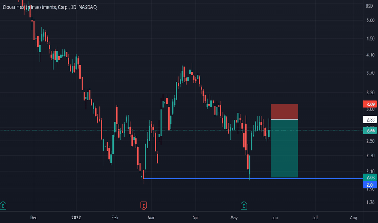Click the earnings E marker near March
Viewport: 378px width, 223px height.
click(x=144, y=206)
